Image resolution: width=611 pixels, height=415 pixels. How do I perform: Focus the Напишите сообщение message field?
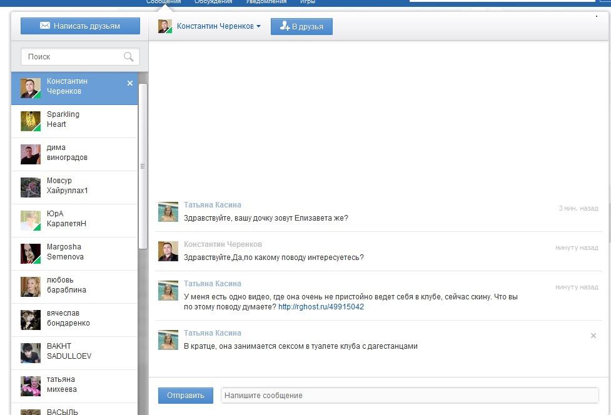tap(410, 396)
